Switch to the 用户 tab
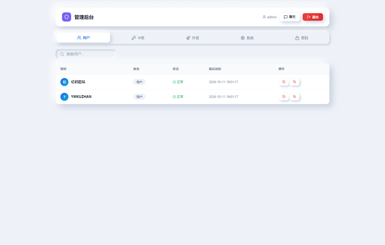Image resolution: width=385 pixels, height=245 pixels. point(83,38)
